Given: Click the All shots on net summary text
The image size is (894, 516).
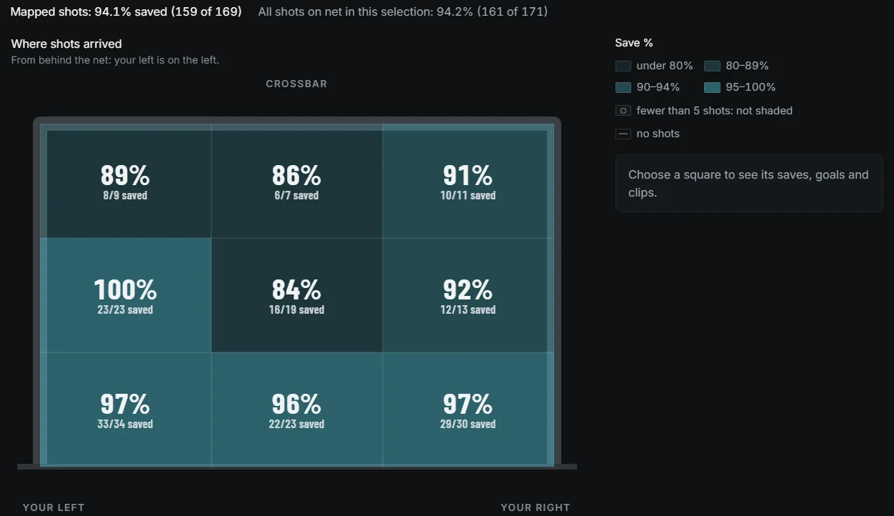Looking at the screenshot, I should click(403, 11).
